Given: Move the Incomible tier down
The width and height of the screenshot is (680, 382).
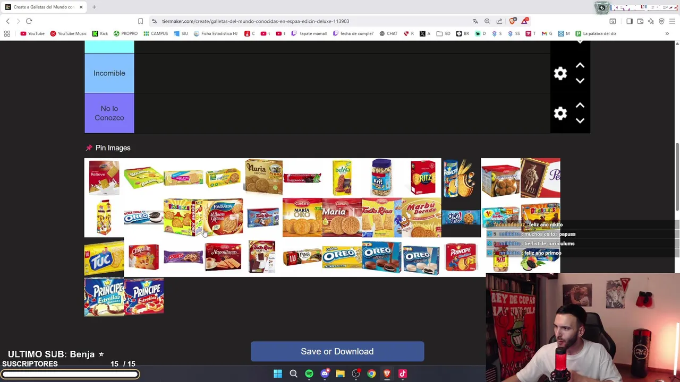Looking at the screenshot, I should click(x=580, y=81).
